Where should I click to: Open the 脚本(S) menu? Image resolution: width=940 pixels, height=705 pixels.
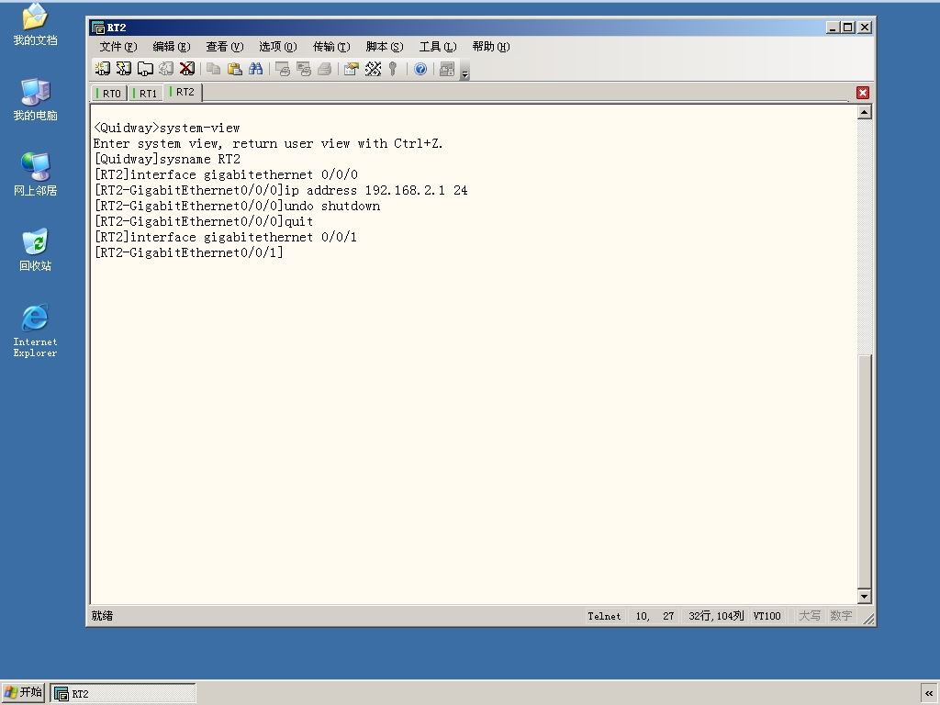click(x=385, y=47)
